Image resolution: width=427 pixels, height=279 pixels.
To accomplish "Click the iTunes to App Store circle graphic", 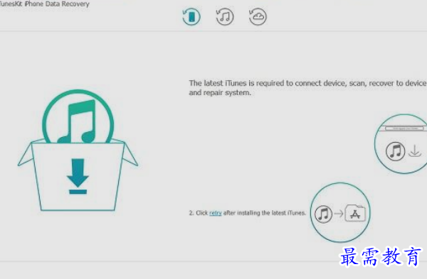I will pos(340,212).
